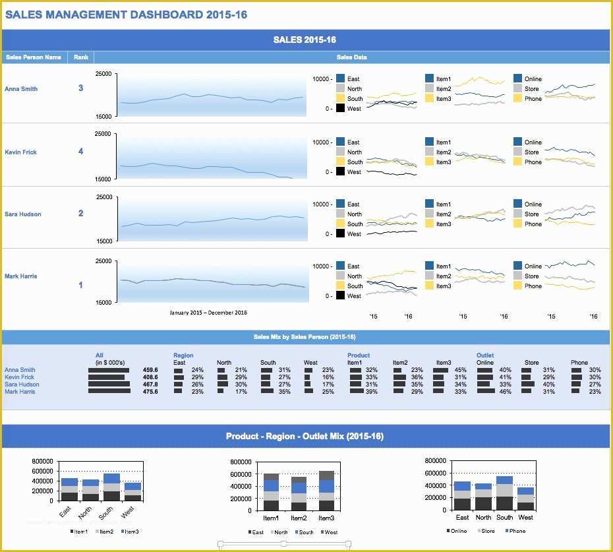Click the 'January 2015 – December 2016' axis caption

(208, 313)
